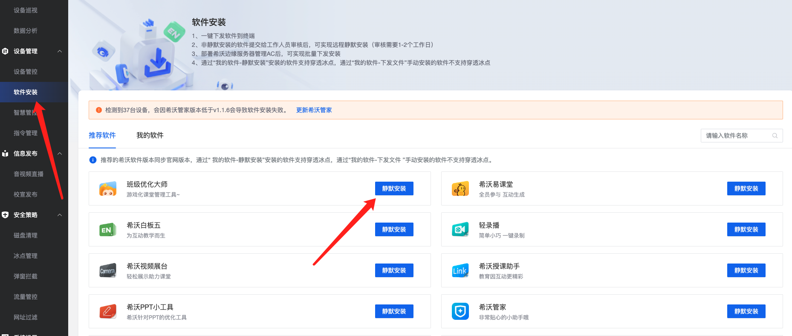This screenshot has width=792, height=336.
Task: Click the 游戏化课堂管理工具~ description
Action: [x=153, y=194]
